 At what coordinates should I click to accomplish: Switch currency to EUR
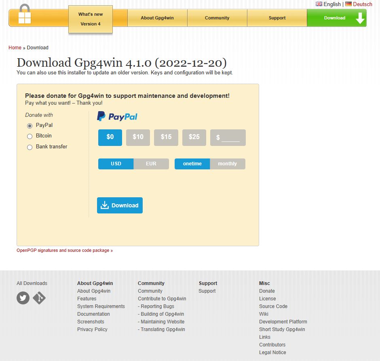pyautogui.click(x=151, y=164)
